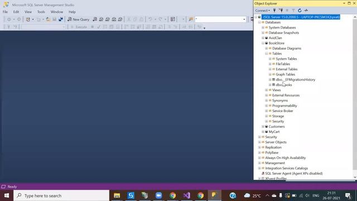Image resolution: width=357 pixels, height=201 pixels.
Task: Click the Save toolbar icon
Action: [x=55, y=20]
